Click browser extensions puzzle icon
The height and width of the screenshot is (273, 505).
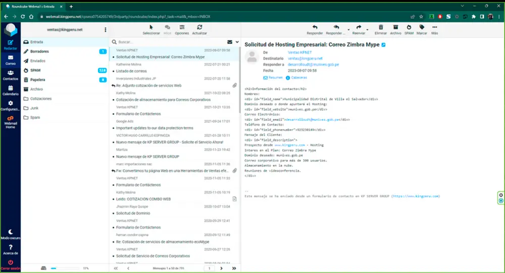tap(474, 17)
